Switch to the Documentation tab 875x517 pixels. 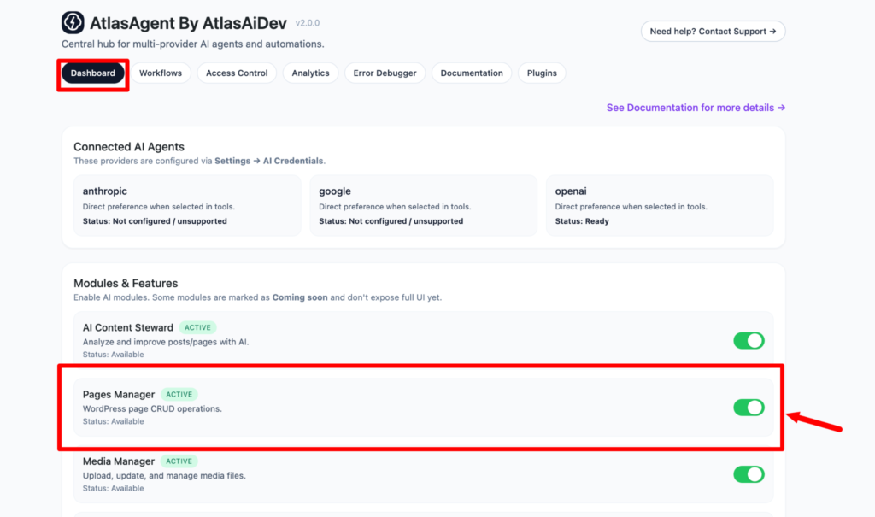click(x=472, y=73)
